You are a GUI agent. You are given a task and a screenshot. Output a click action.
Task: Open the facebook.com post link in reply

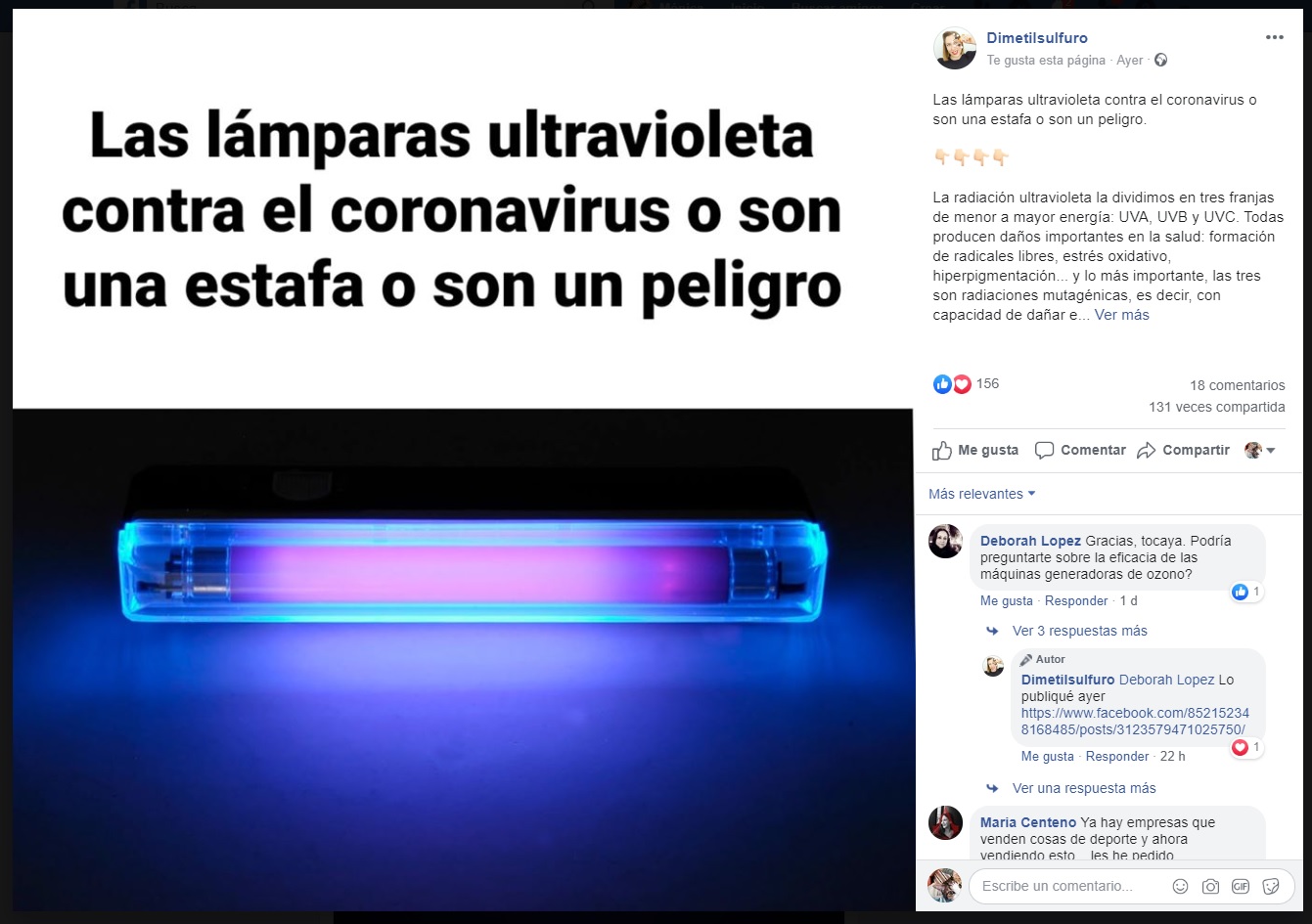[1135, 722]
